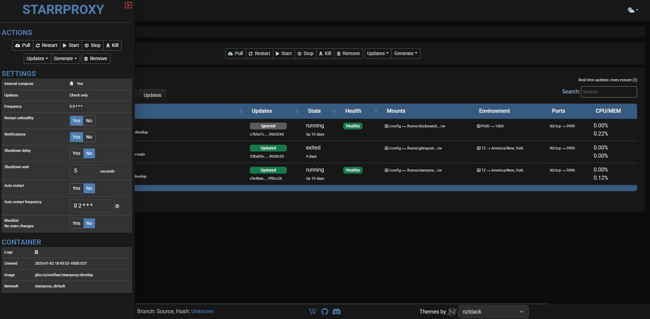Click the help icon beside auto restart frequency

point(117,206)
